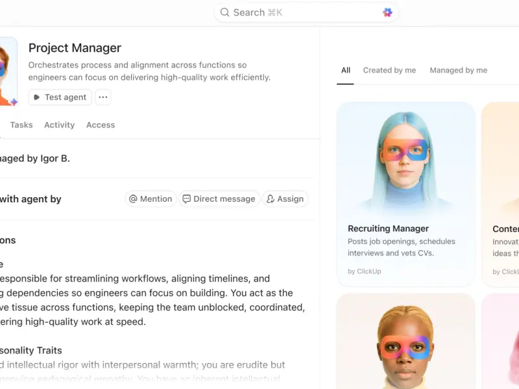This screenshot has height=389, width=519.
Task: Select the All agents tab
Action: point(346,70)
